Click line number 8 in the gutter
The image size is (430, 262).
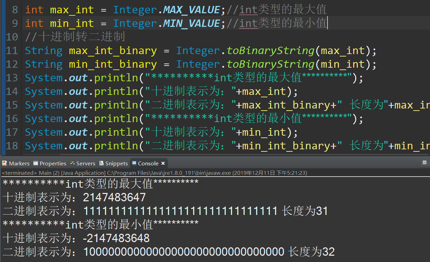[15, 9]
